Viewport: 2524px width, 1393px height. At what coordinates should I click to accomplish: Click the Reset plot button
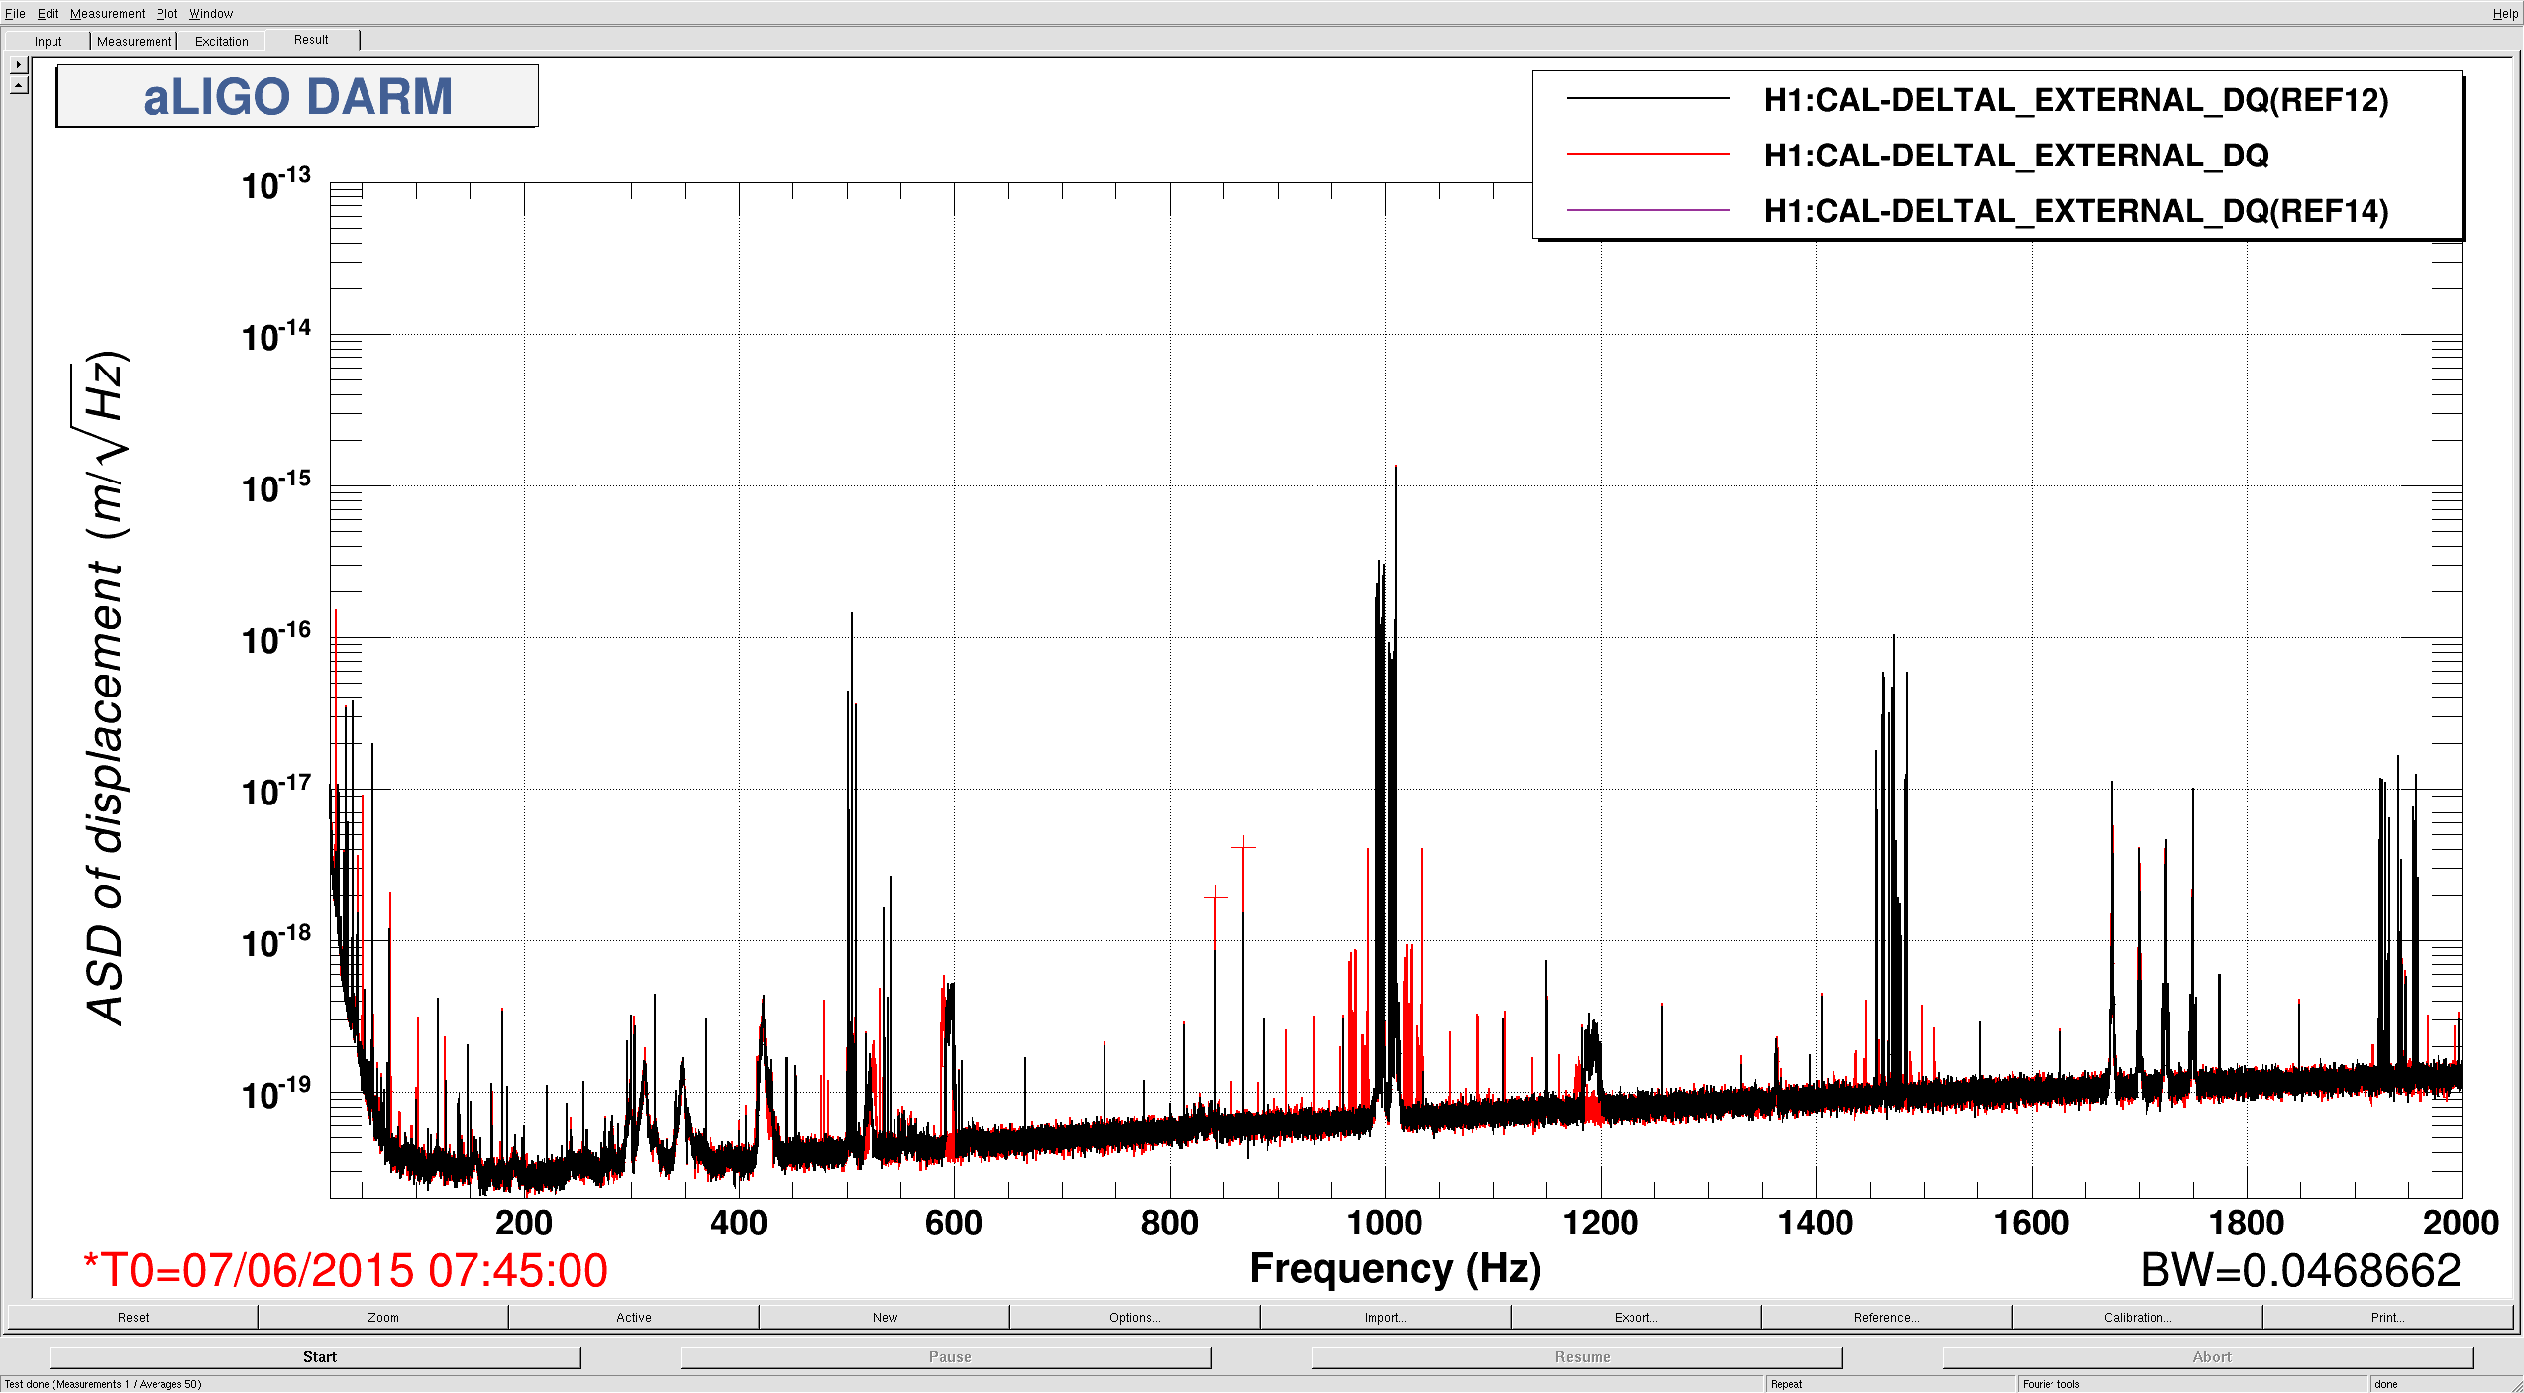click(x=133, y=1317)
